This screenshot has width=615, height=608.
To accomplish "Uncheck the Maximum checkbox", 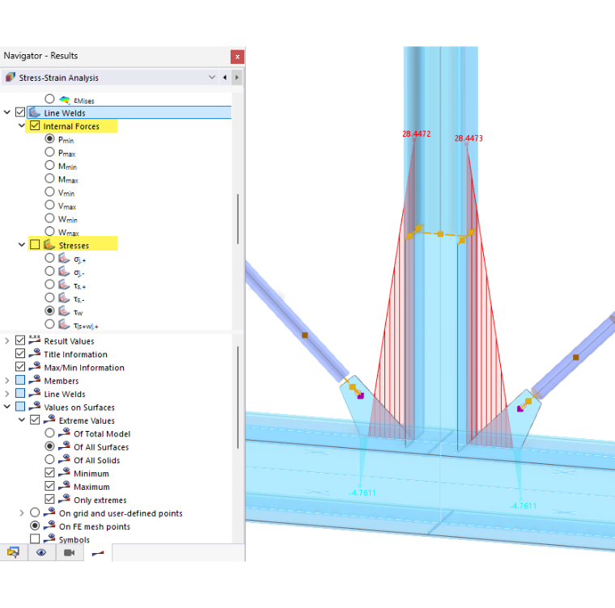I will coord(49,486).
